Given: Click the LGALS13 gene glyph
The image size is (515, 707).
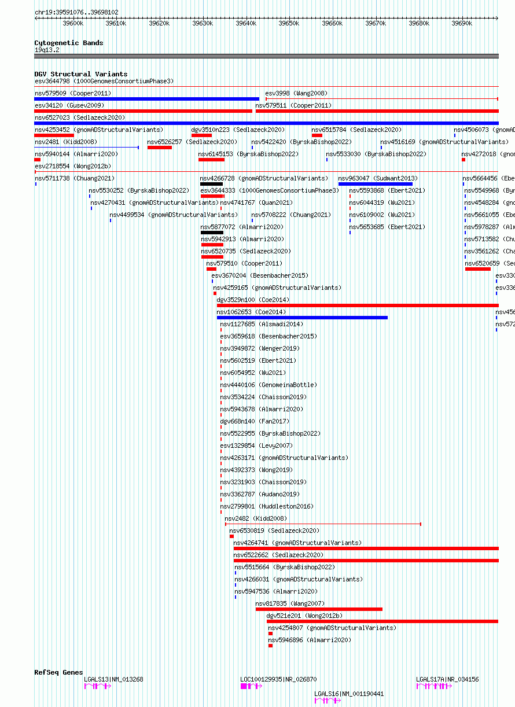Looking at the screenshot, I should (97, 686).
